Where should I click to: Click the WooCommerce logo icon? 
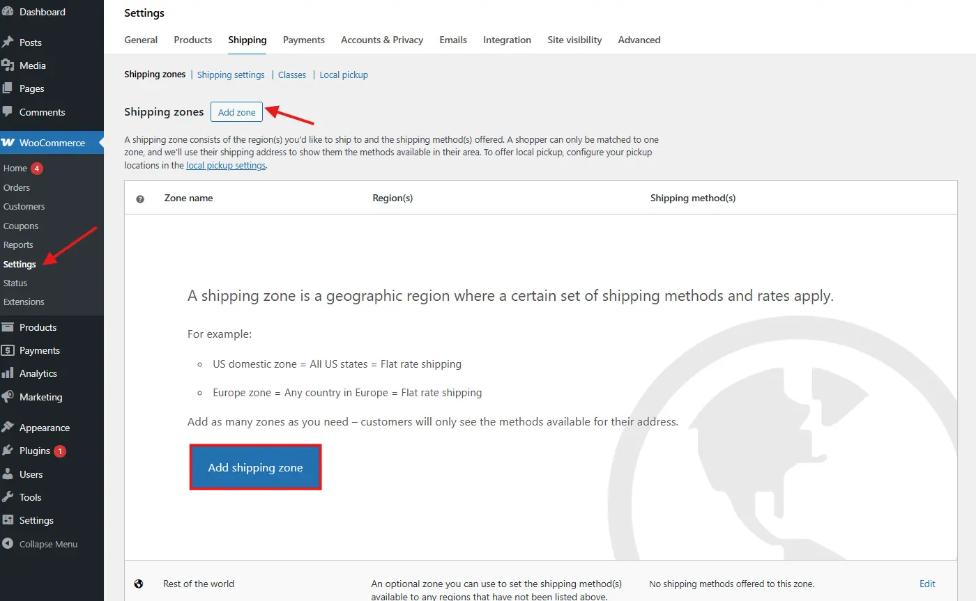(8, 143)
